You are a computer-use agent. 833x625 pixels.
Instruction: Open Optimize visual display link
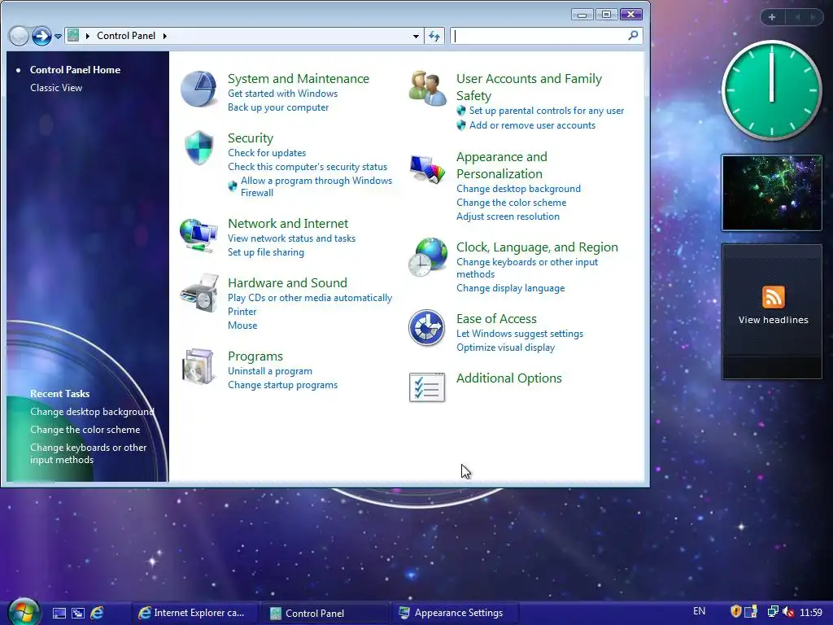click(x=505, y=347)
